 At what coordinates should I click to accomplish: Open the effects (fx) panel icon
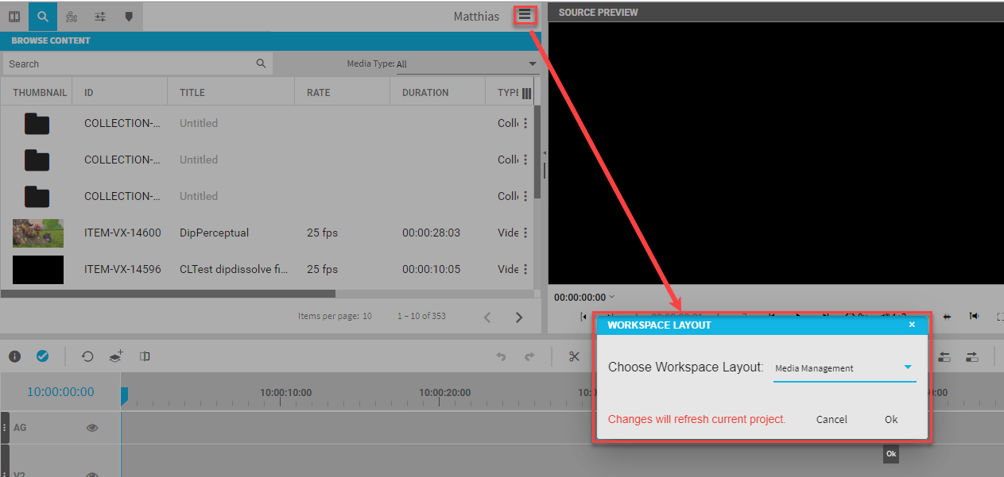(72, 16)
